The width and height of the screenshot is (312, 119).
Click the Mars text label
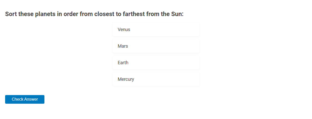123,46
